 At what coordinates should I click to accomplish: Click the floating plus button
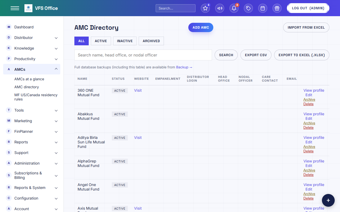pyautogui.click(x=328, y=200)
